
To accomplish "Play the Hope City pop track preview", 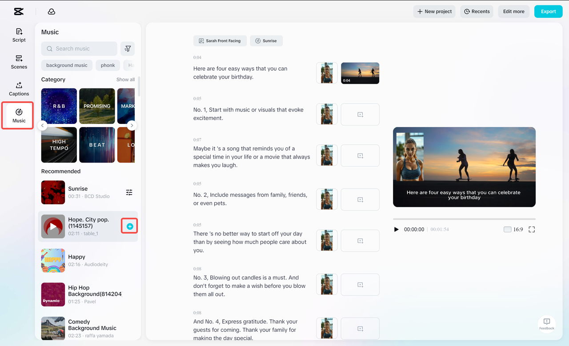I will (x=53, y=227).
